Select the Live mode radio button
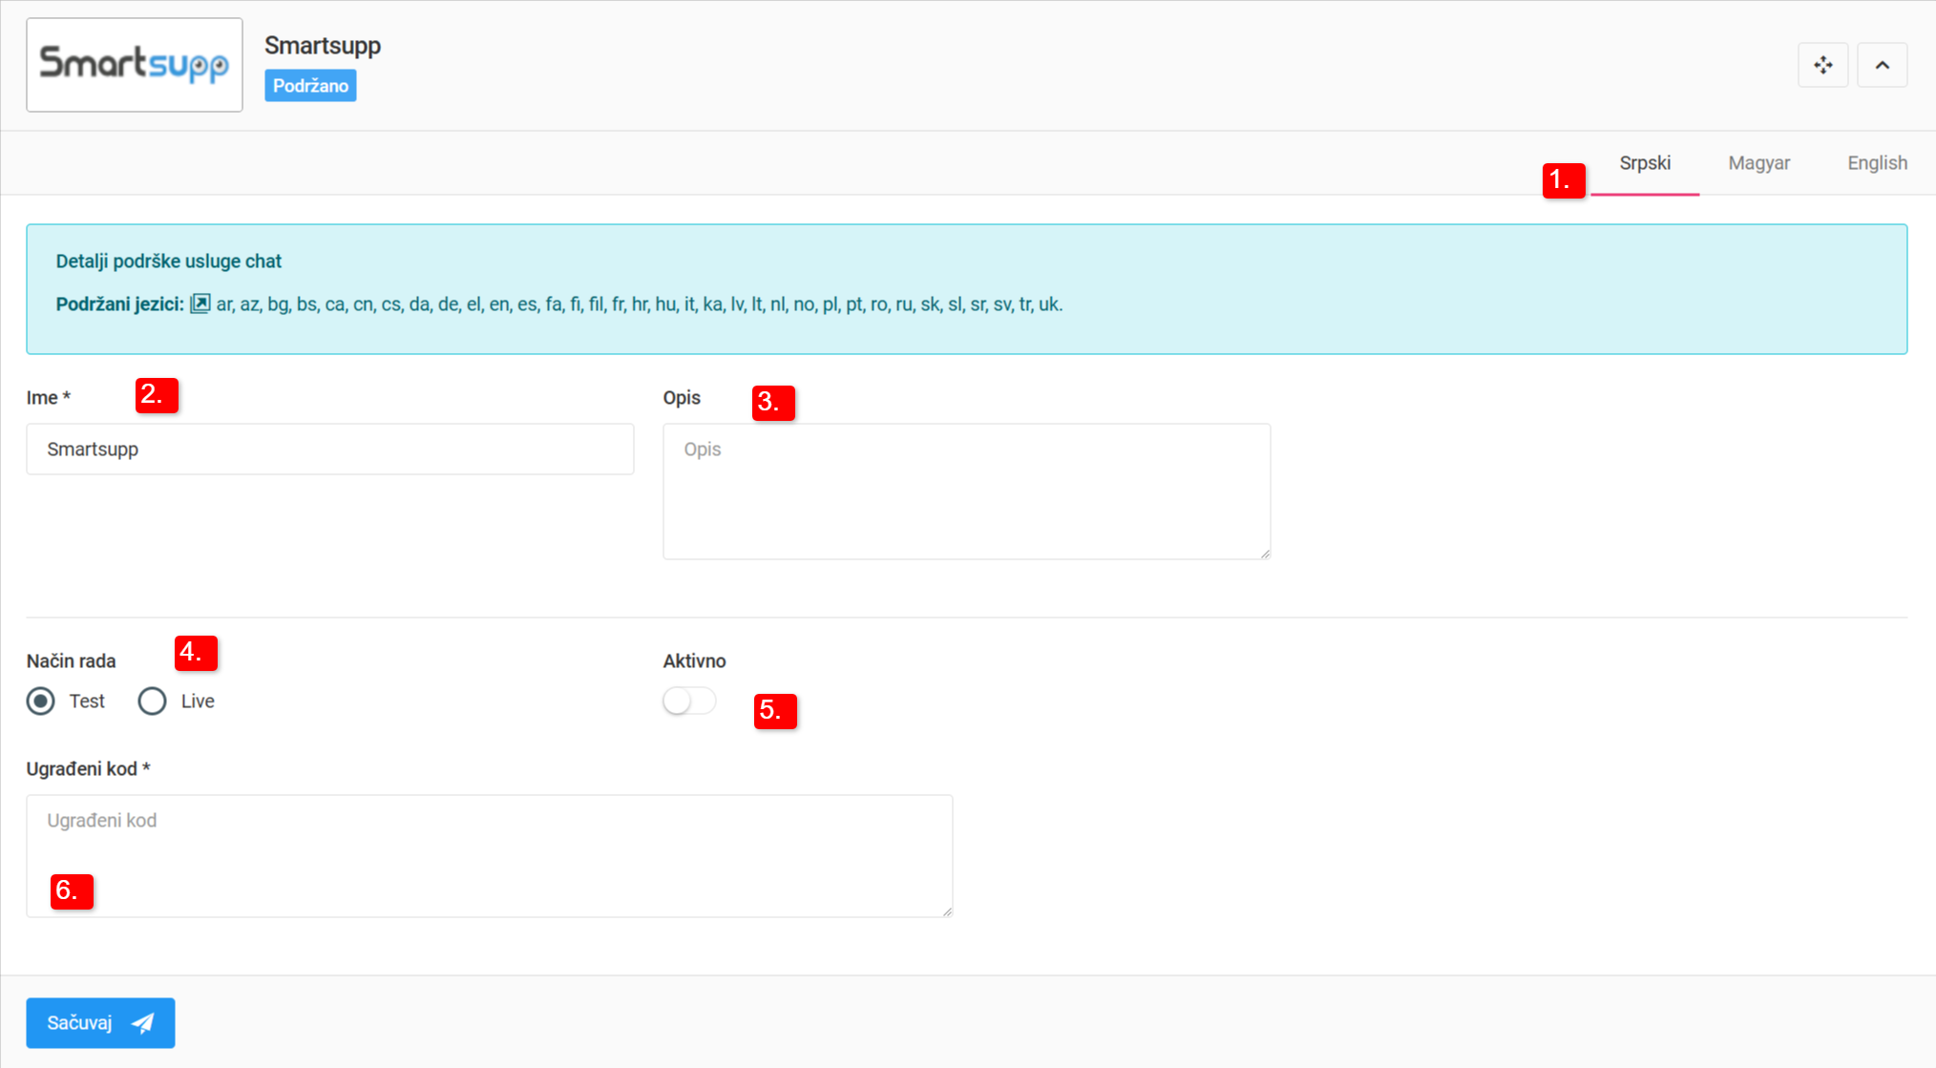The height and width of the screenshot is (1068, 1936). 153,702
